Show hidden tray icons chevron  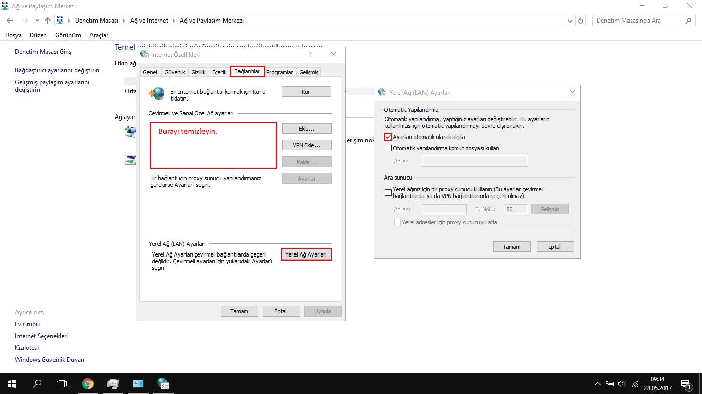597,384
